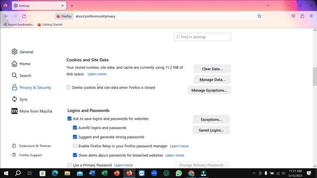Go back using the browser back arrow

[6, 16]
